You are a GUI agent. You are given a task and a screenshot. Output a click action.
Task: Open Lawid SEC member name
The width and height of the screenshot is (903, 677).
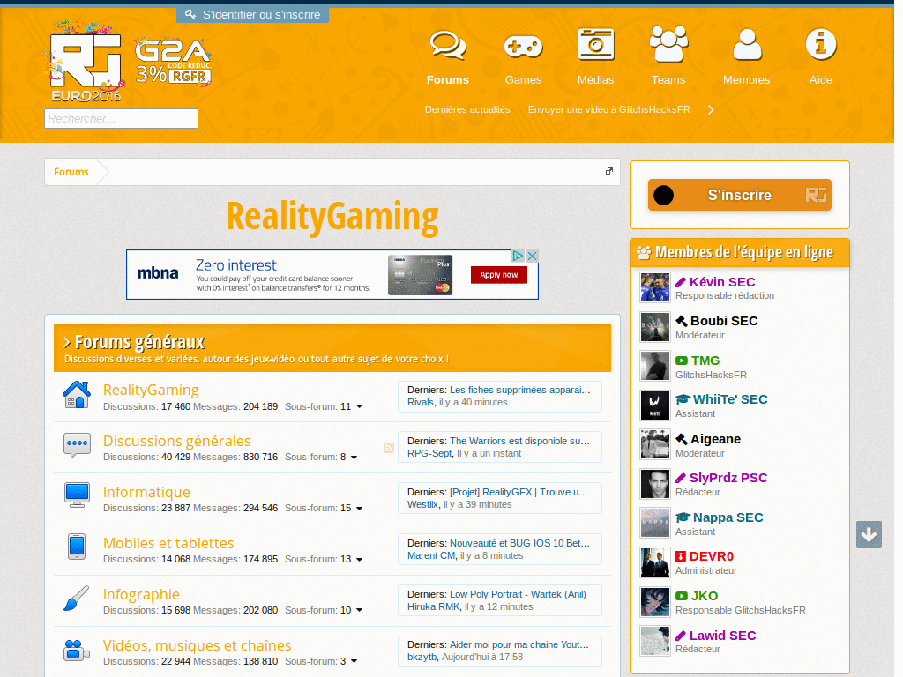[723, 636]
